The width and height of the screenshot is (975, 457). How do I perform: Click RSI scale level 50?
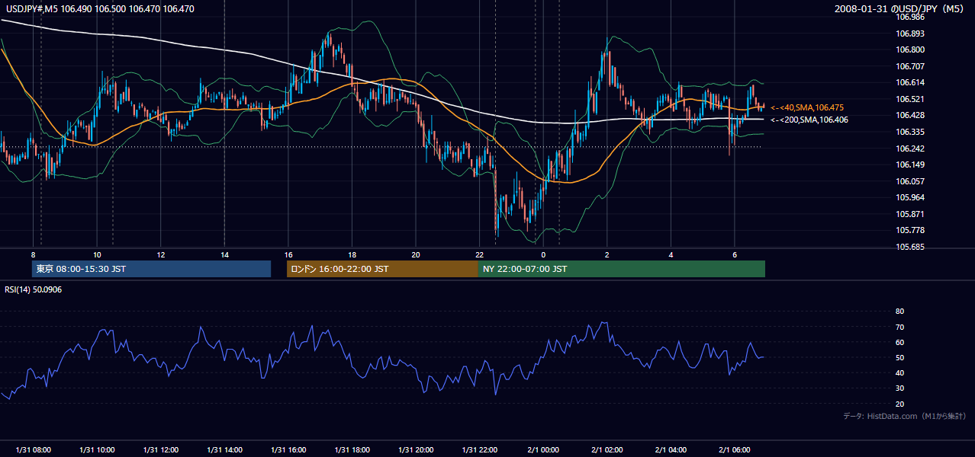pos(899,357)
